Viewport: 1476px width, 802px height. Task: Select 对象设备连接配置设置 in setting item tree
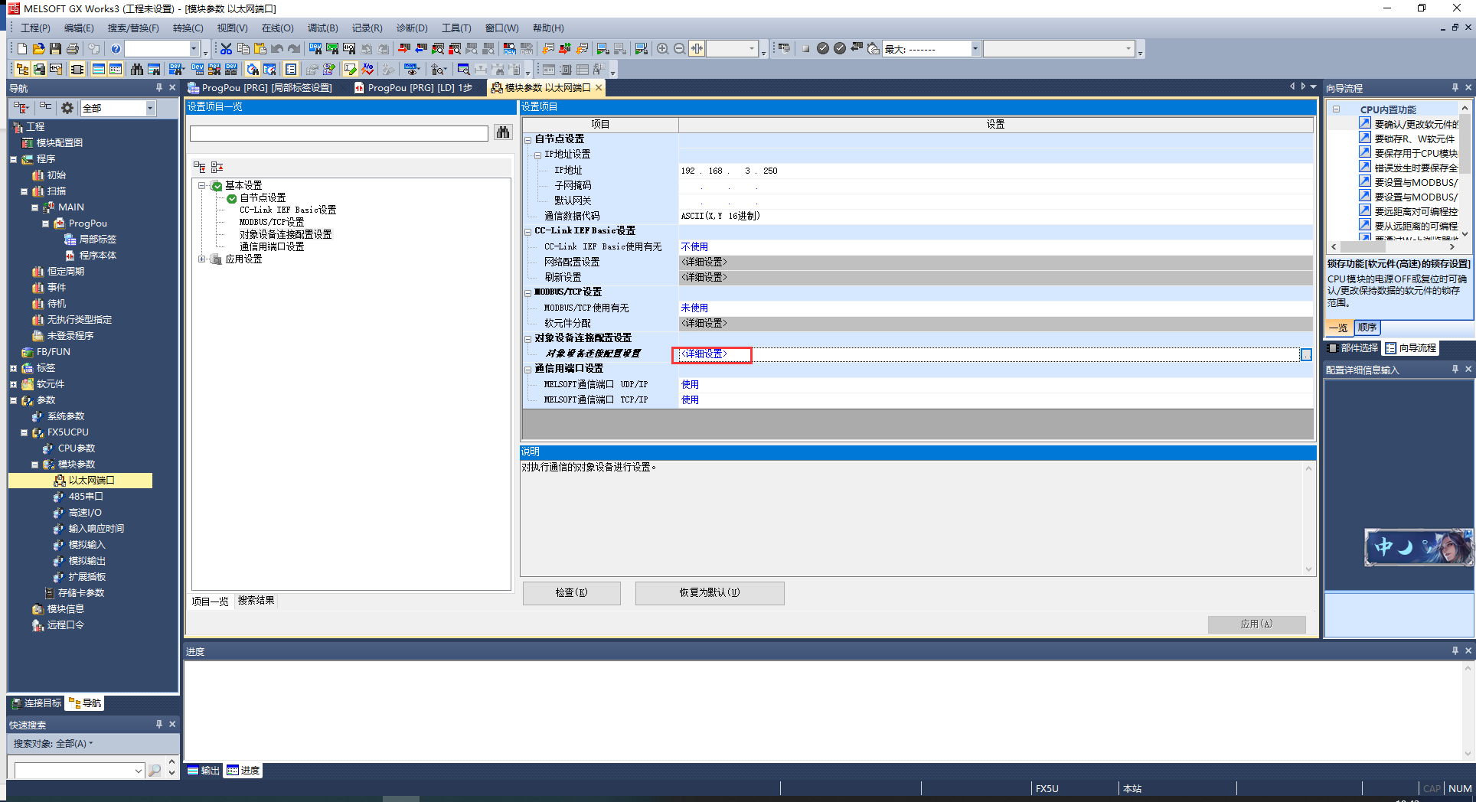point(286,235)
